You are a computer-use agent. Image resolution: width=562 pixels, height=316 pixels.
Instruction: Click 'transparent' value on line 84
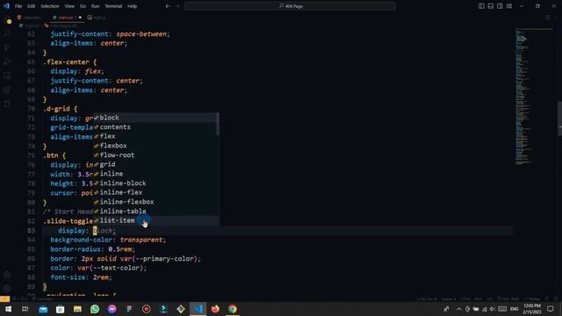point(141,240)
